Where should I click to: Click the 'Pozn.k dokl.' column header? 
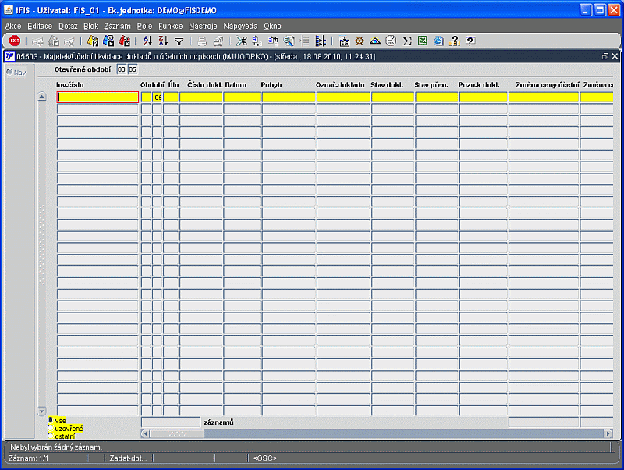click(479, 85)
